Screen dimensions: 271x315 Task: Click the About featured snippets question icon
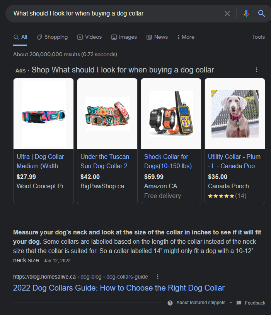pyautogui.click(x=170, y=303)
